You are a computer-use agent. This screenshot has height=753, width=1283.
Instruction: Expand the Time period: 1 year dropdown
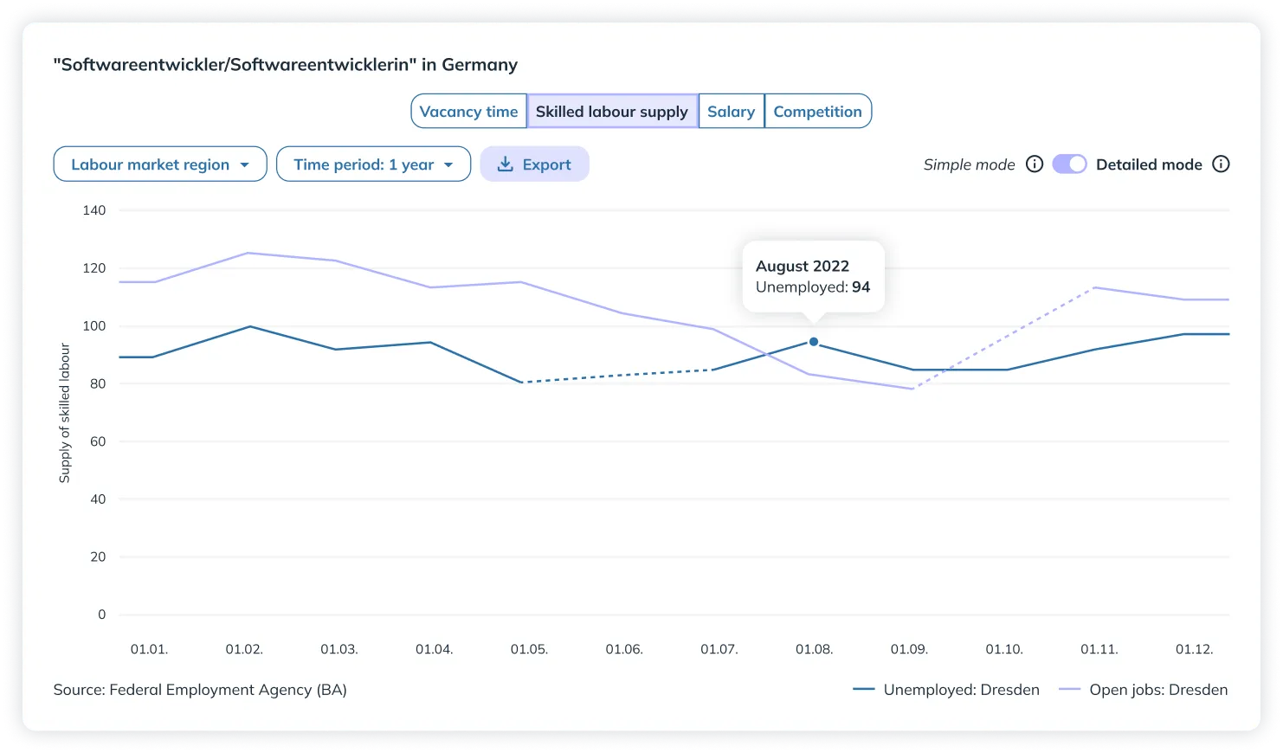(x=373, y=164)
